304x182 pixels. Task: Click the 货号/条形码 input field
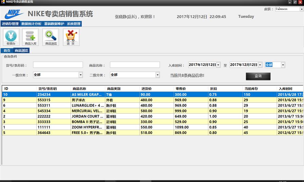[58, 65]
